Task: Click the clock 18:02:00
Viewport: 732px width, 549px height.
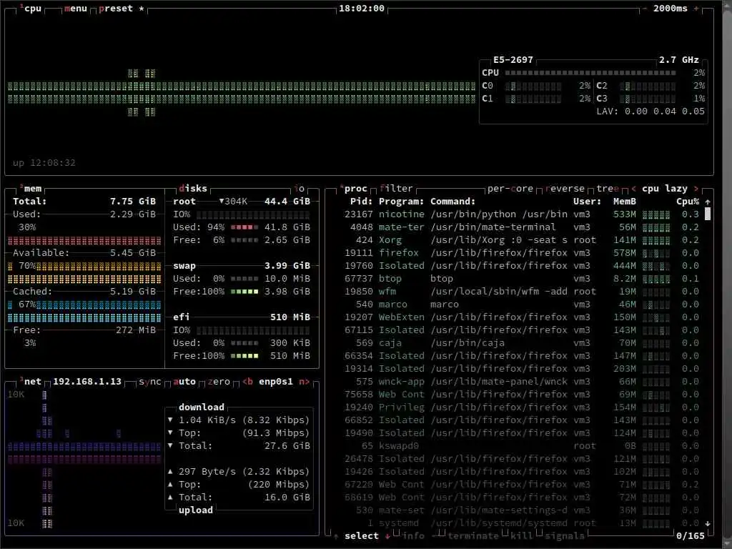Action: pyautogui.click(x=361, y=9)
